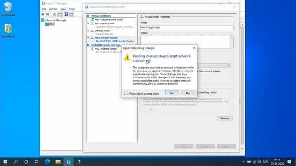The height and width of the screenshot is (166, 296).
Task: Click the Default Switch network icon
Action: tap(92, 30)
